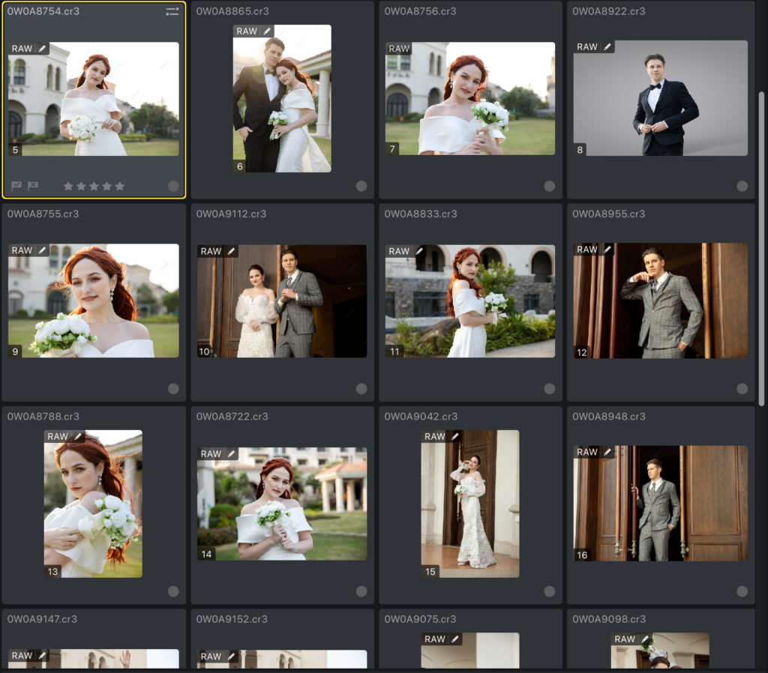This screenshot has width=768, height=673.
Task: Click the filename label 0W0A8722.cr3
Action: [231, 417]
